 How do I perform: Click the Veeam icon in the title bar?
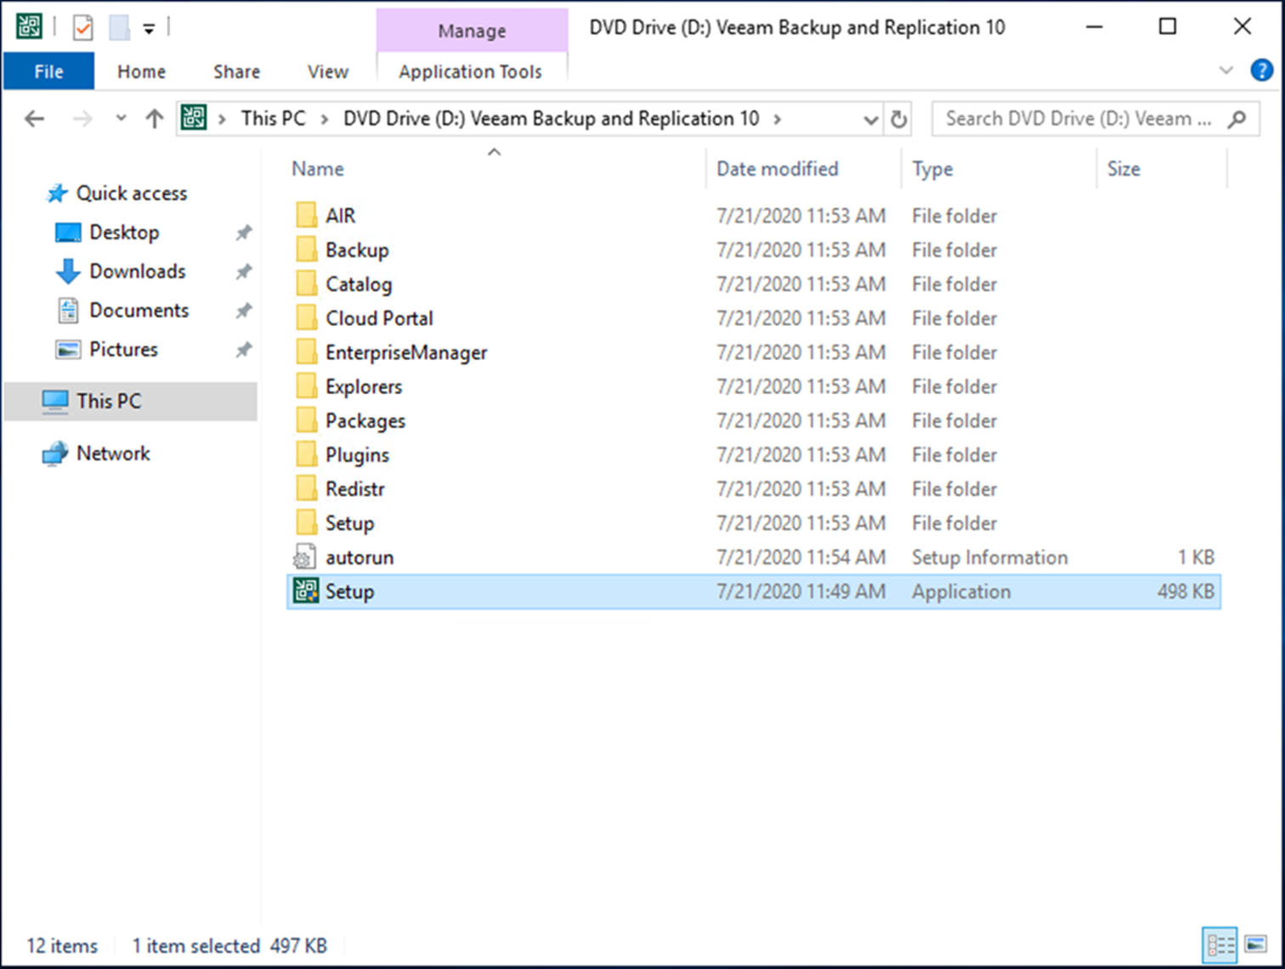pos(29,27)
